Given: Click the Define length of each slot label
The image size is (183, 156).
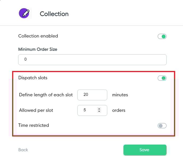Looking at the screenshot, I should (46, 95).
